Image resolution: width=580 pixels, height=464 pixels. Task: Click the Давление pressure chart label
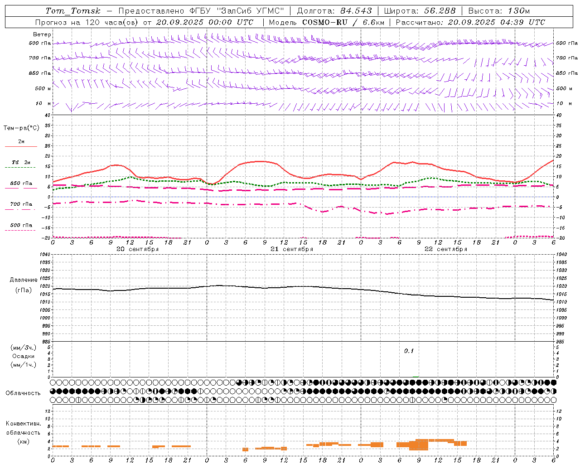coord(24,280)
